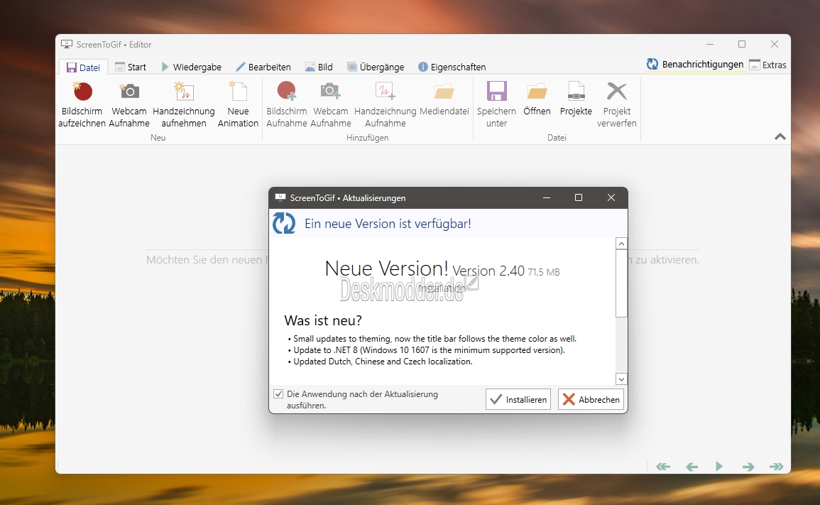
Task: Maximize the Aktualisierungen dialog
Action: [x=579, y=197]
